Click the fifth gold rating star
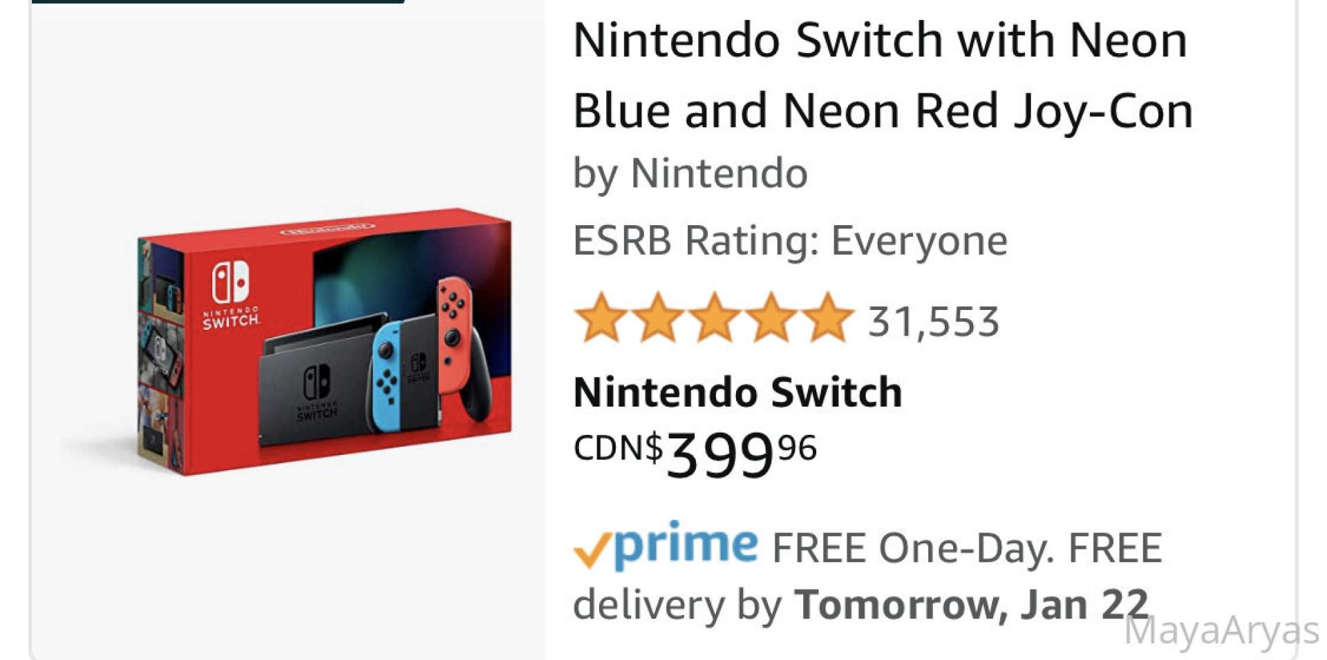1327x660 pixels. click(827, 319)
